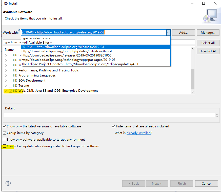Click the < Back button
Viewport: 221px width, 192px height.
[x=134, y=184]
